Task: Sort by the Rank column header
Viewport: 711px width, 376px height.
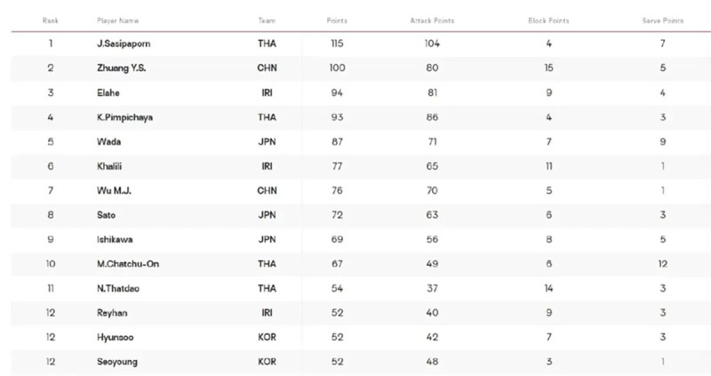Action: 51,20
